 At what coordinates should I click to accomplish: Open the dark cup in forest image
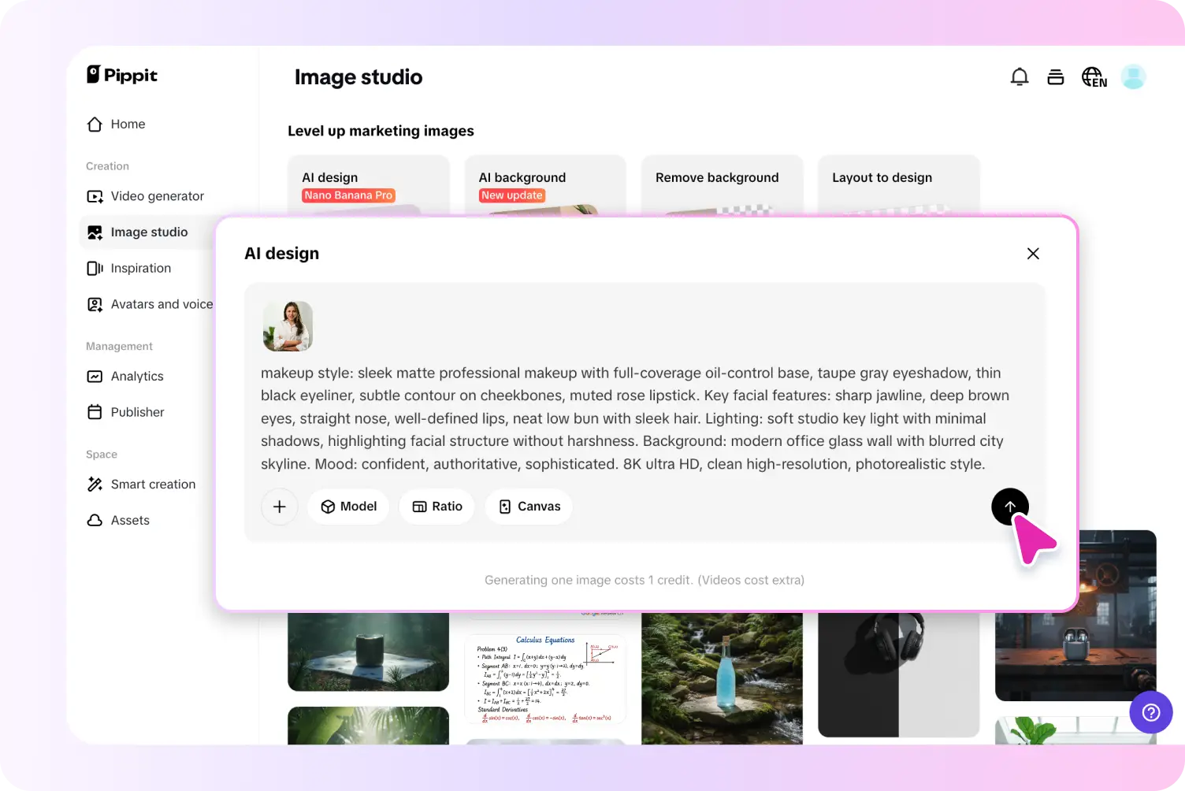369,652
